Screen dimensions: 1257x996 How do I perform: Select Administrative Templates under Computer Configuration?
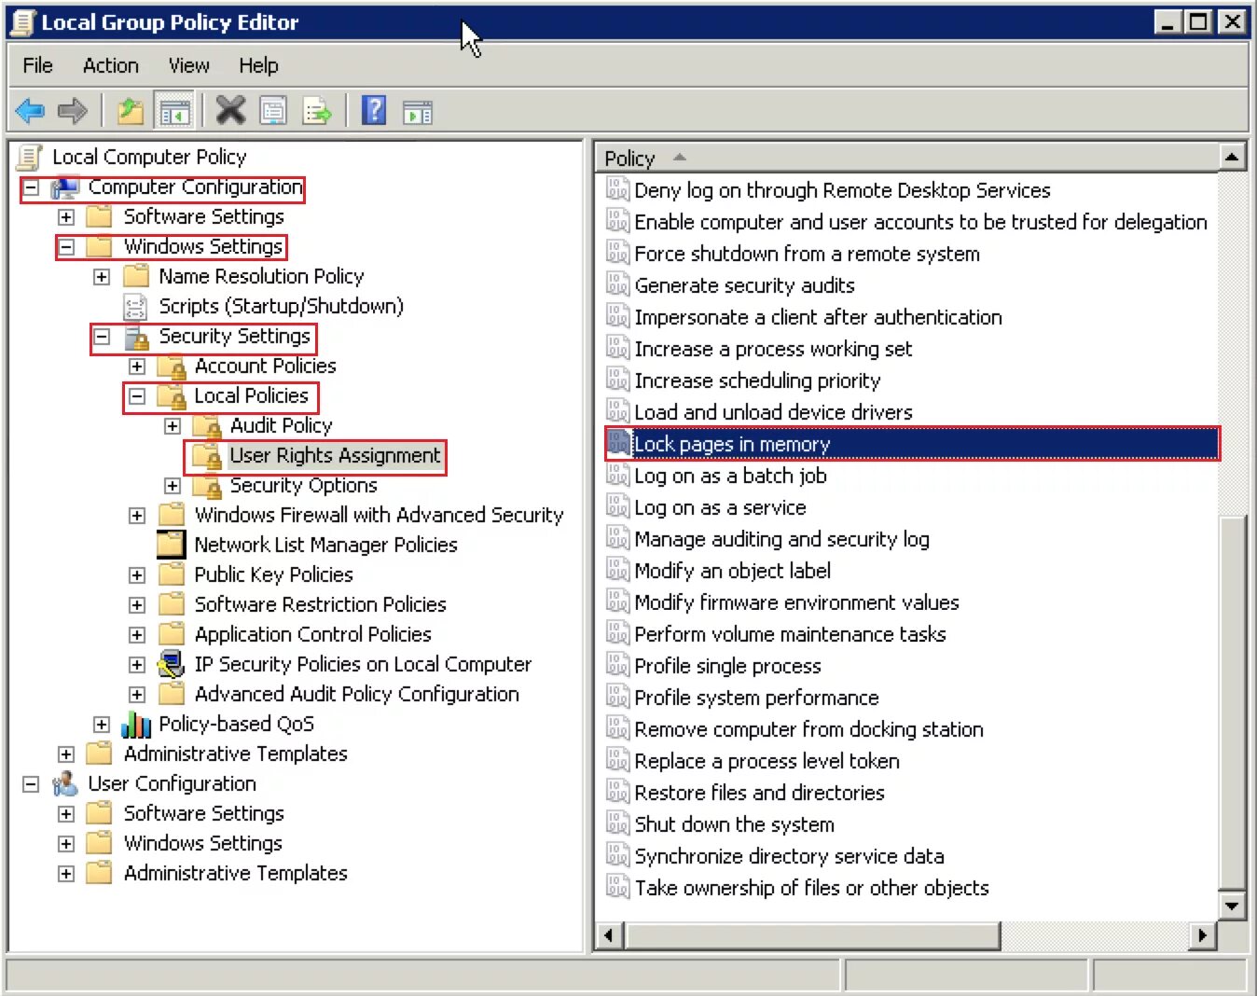(x=235, y=754)
